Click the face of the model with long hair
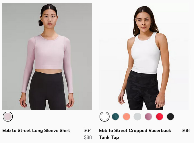194x143 pixels. (144, 22)
